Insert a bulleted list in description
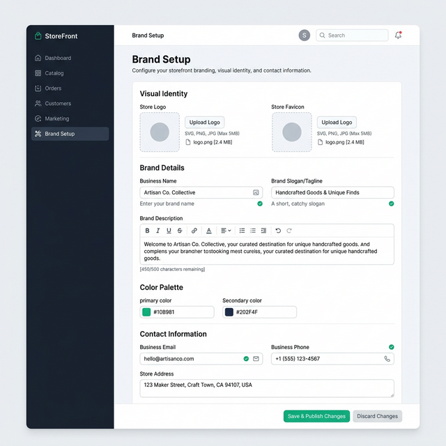 [243, 231]
